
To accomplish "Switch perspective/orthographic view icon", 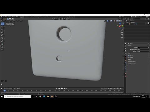I will 122,37.
